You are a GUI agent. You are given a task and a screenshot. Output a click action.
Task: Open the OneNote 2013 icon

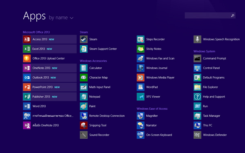[x=27, y=68]
